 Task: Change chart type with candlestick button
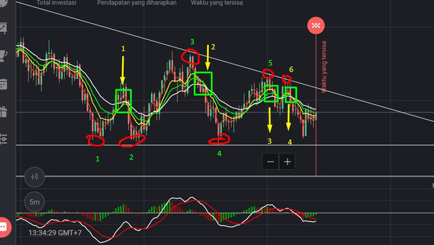pyautogui.click(x=35, y=177)
